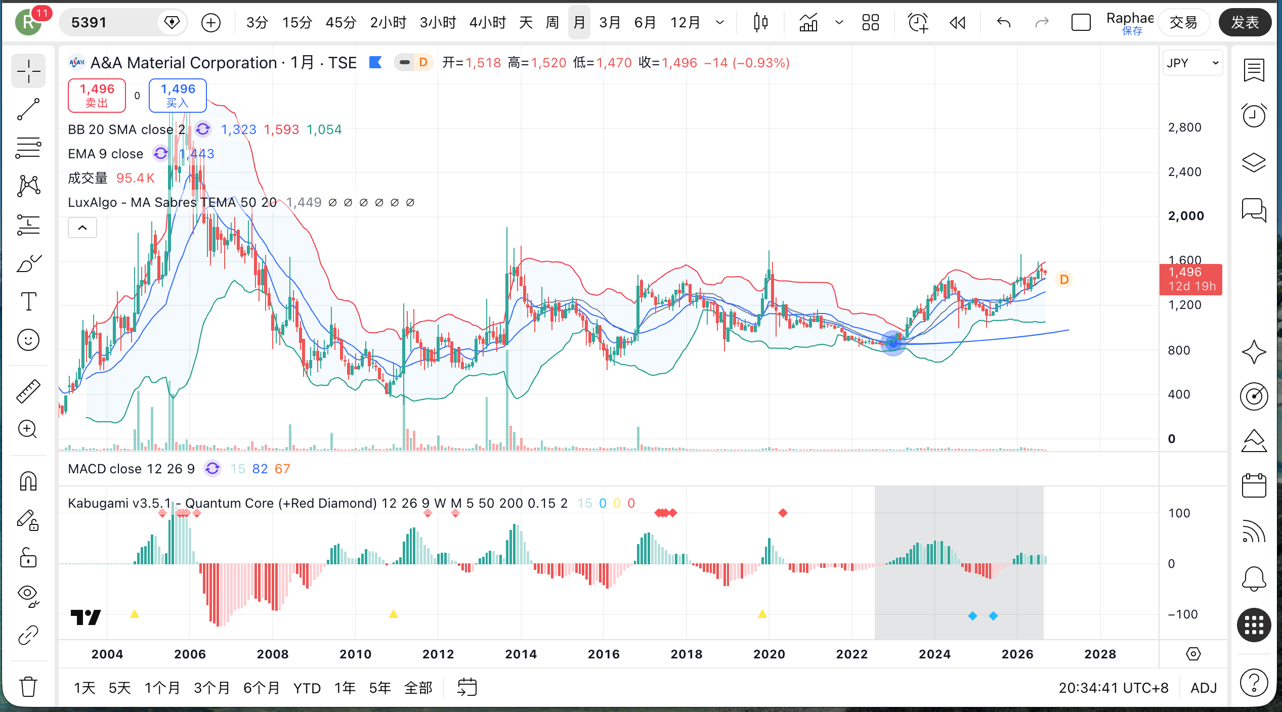Toggle lock all drawings
Viewport: 1282px width, 712px height.
pyautogui.click(x=28, y=558)
